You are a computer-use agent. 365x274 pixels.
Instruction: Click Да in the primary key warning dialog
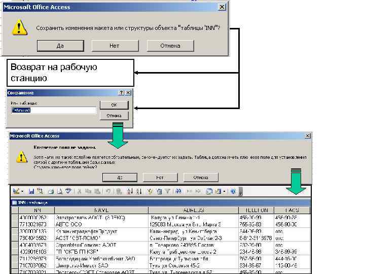(120, 178)
